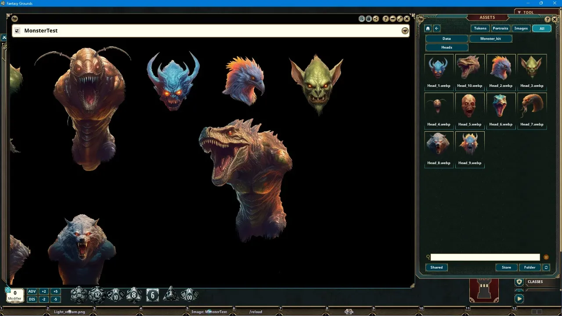Click the resize grip of MonsterTest window
The height and width of the screenshot is (316, 562).
point(412,286)
